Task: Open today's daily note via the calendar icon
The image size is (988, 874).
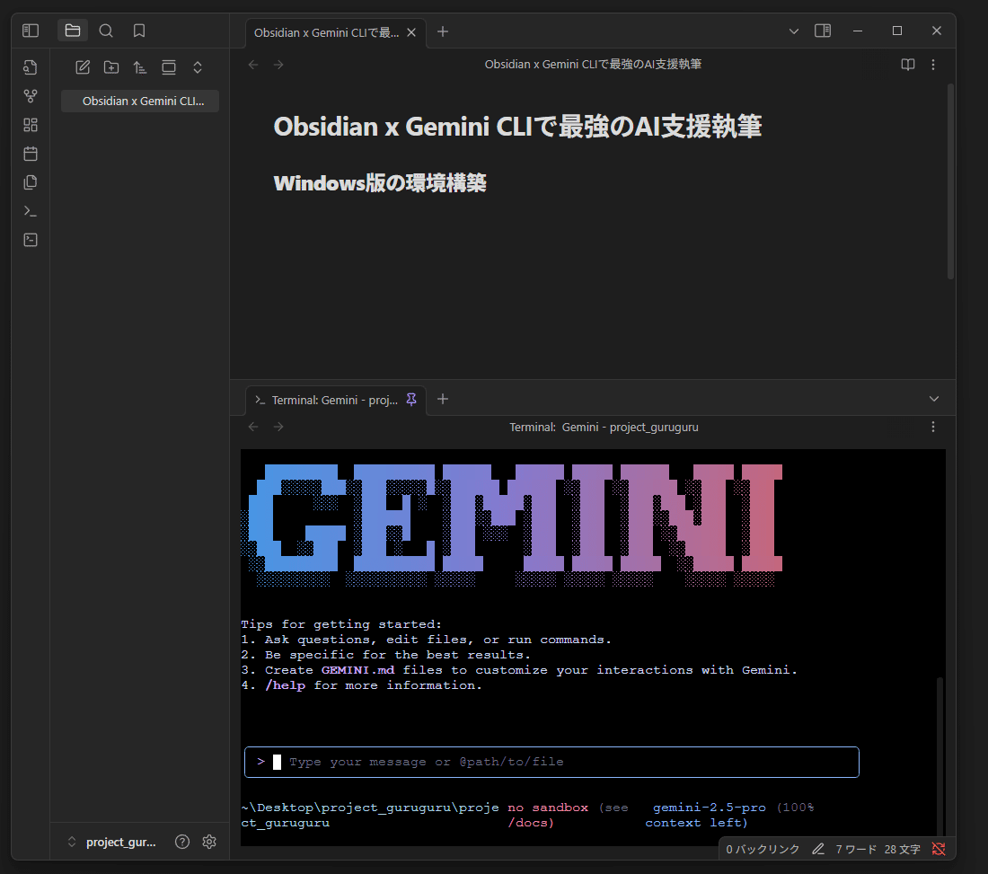Action: click(x=30, y=154)
